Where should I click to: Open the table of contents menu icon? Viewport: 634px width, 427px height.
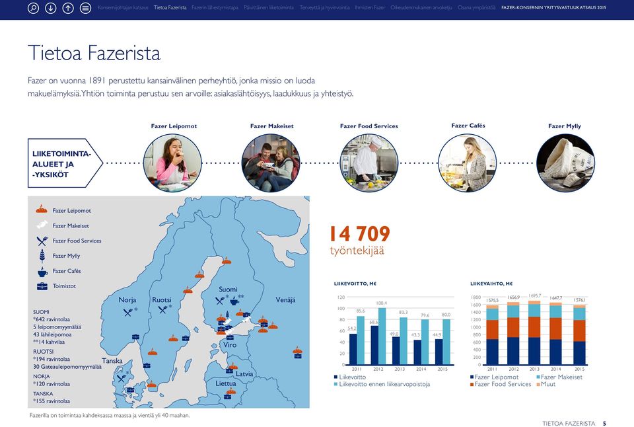pyautogui.click(x=85, y=8)
